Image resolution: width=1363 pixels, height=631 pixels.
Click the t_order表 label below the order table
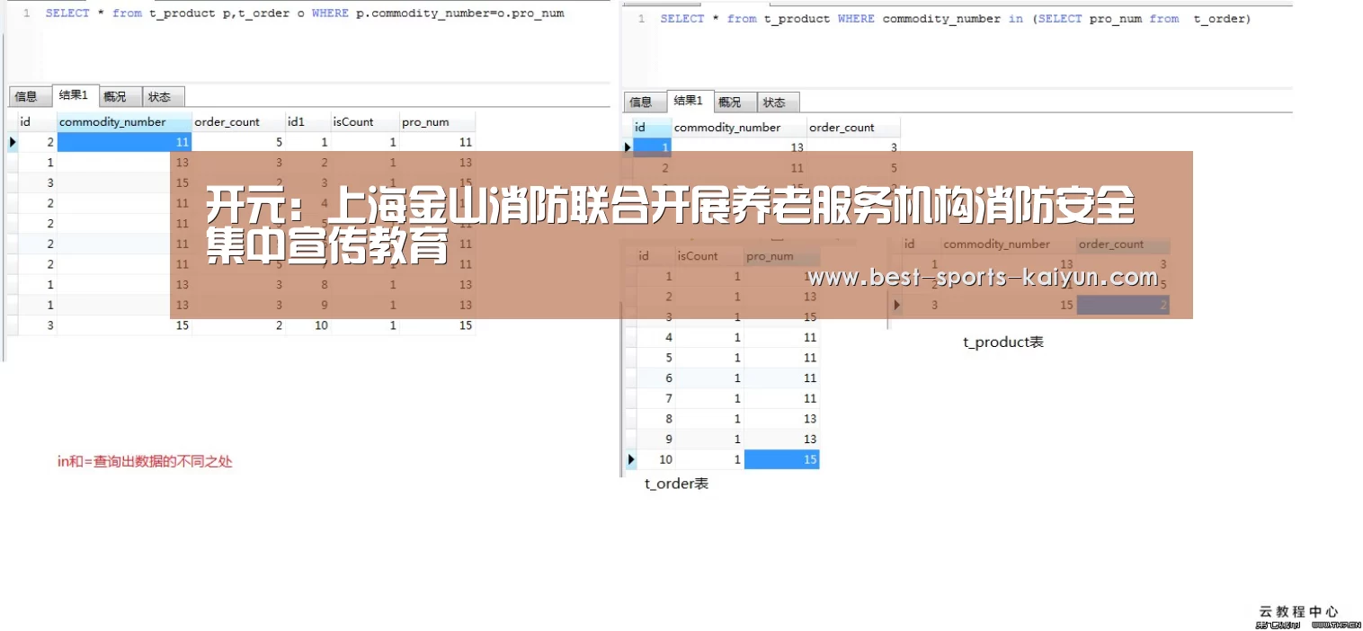click(x=676, y=484)
